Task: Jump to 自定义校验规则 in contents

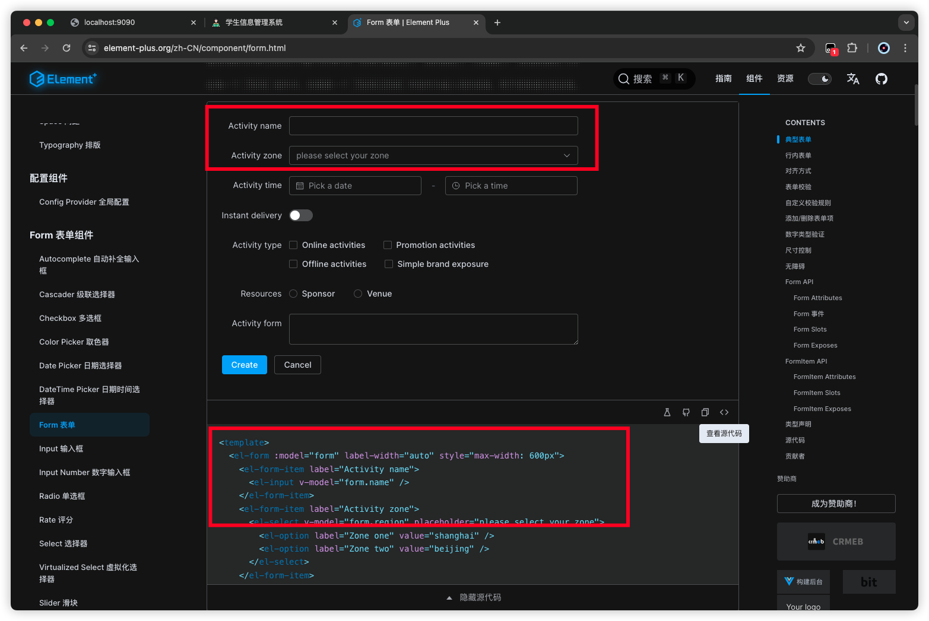Action: tap(808, 203)
